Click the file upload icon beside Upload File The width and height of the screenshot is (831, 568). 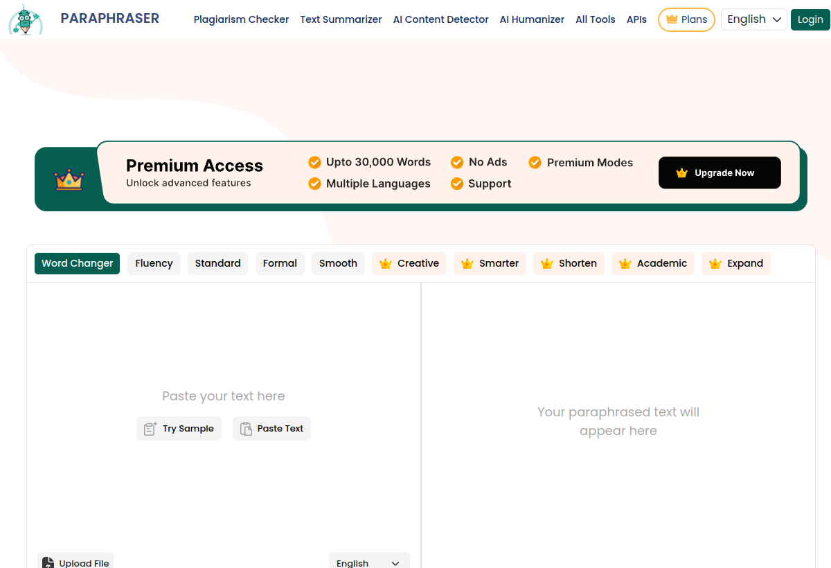pyautogui.click(x=48, y=562)
